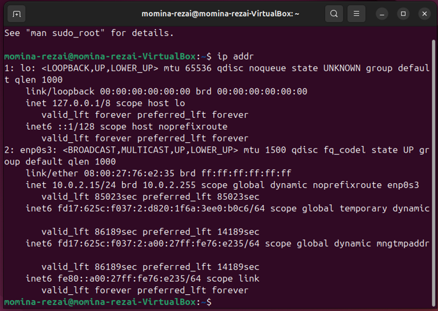Image resolution: width=438 pixels, height=311 pixels.
Task: Click the IPv6 address fd17:625c:f037:2:d820:1f6a:3ee0:b0c6/64
Action: coord(161,209)
